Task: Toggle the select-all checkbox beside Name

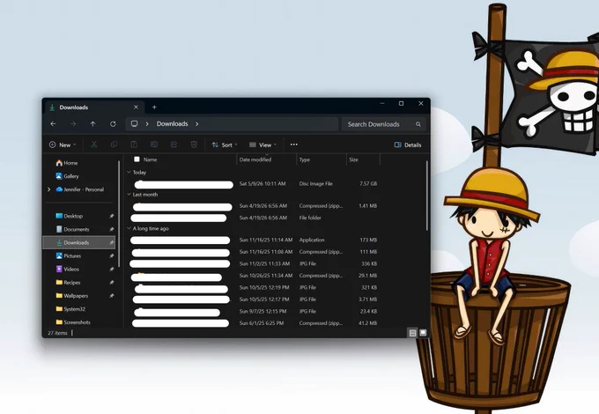Action: [137, 159]
